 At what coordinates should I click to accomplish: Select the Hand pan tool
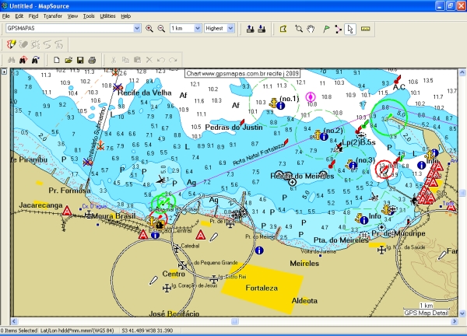(x=311, y=29)
